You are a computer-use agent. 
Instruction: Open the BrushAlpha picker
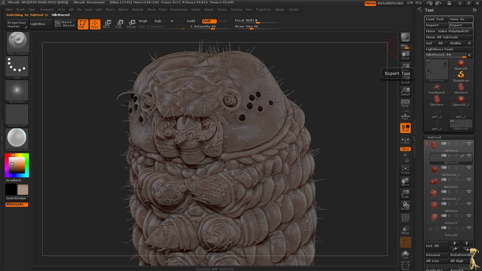pyautogui.click(x=17, y=92)
